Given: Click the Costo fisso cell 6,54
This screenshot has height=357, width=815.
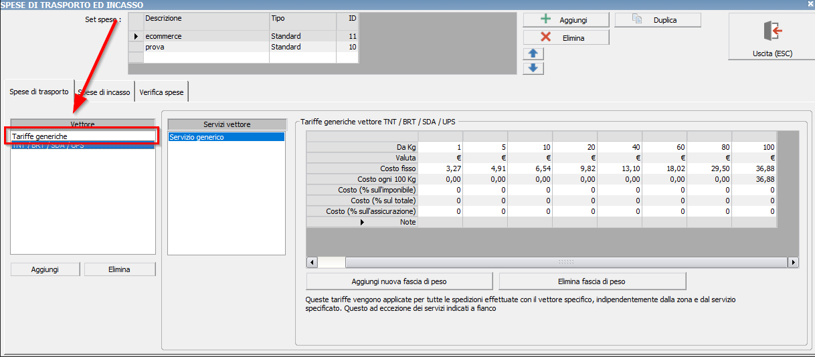Looking at the screenshot, I should coord(530,168).
